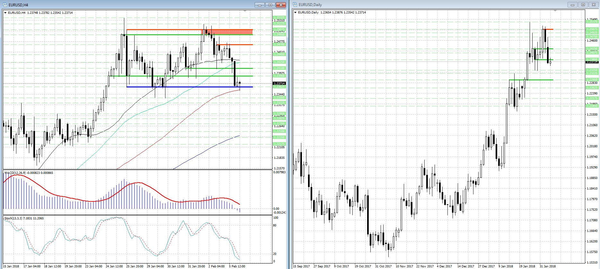
Task: Click the 31 Oct 2017 date on Daily time axis
Action: pos(384,266)
